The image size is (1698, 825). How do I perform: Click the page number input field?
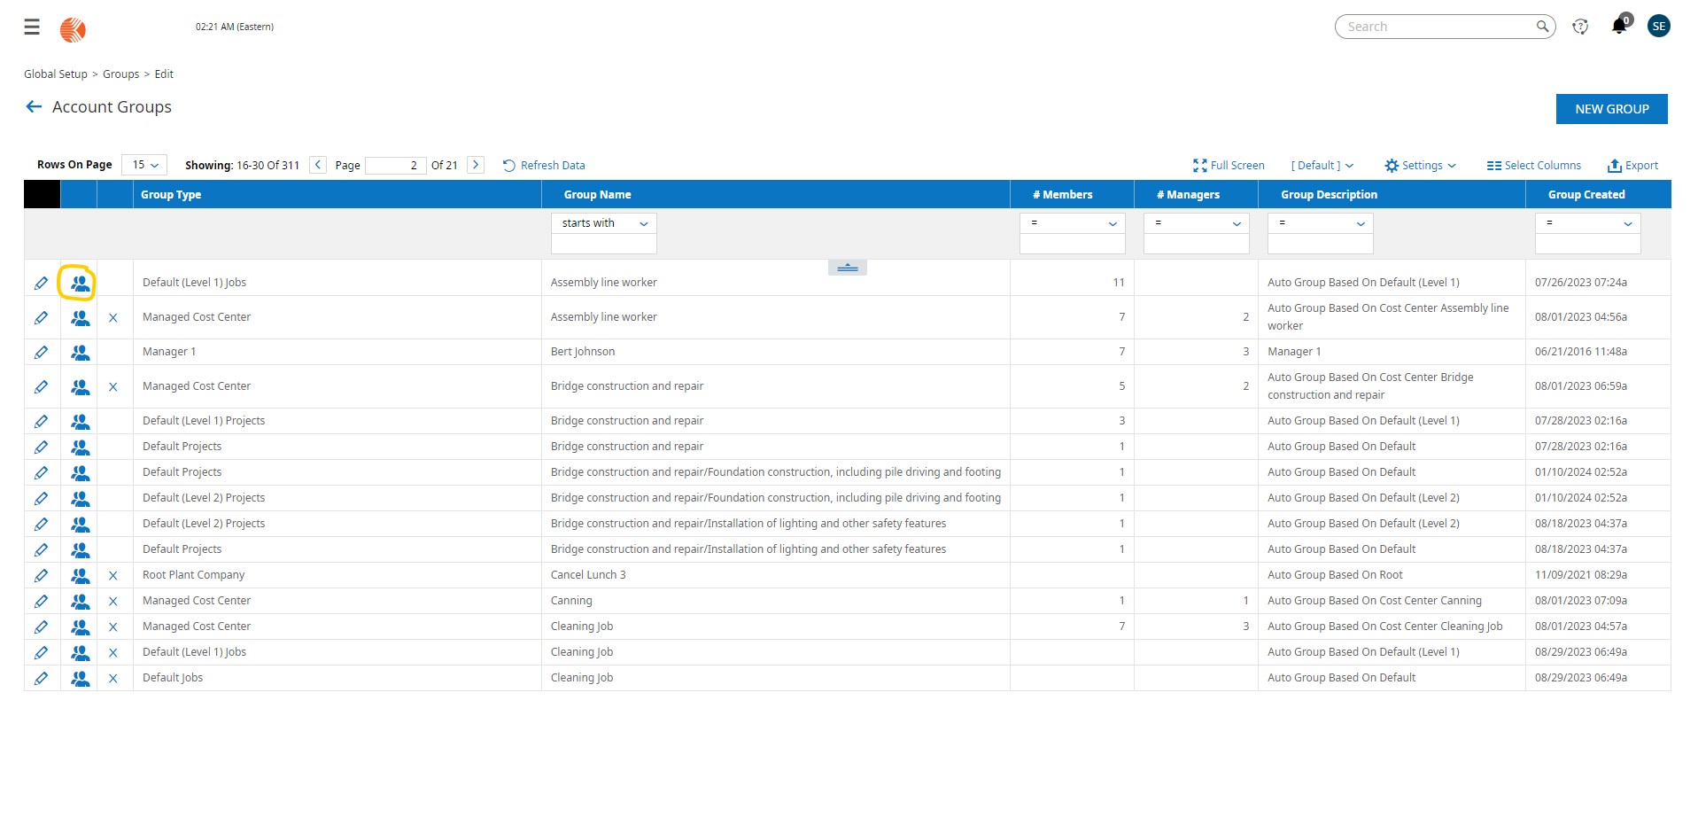[x=395, y=166]
